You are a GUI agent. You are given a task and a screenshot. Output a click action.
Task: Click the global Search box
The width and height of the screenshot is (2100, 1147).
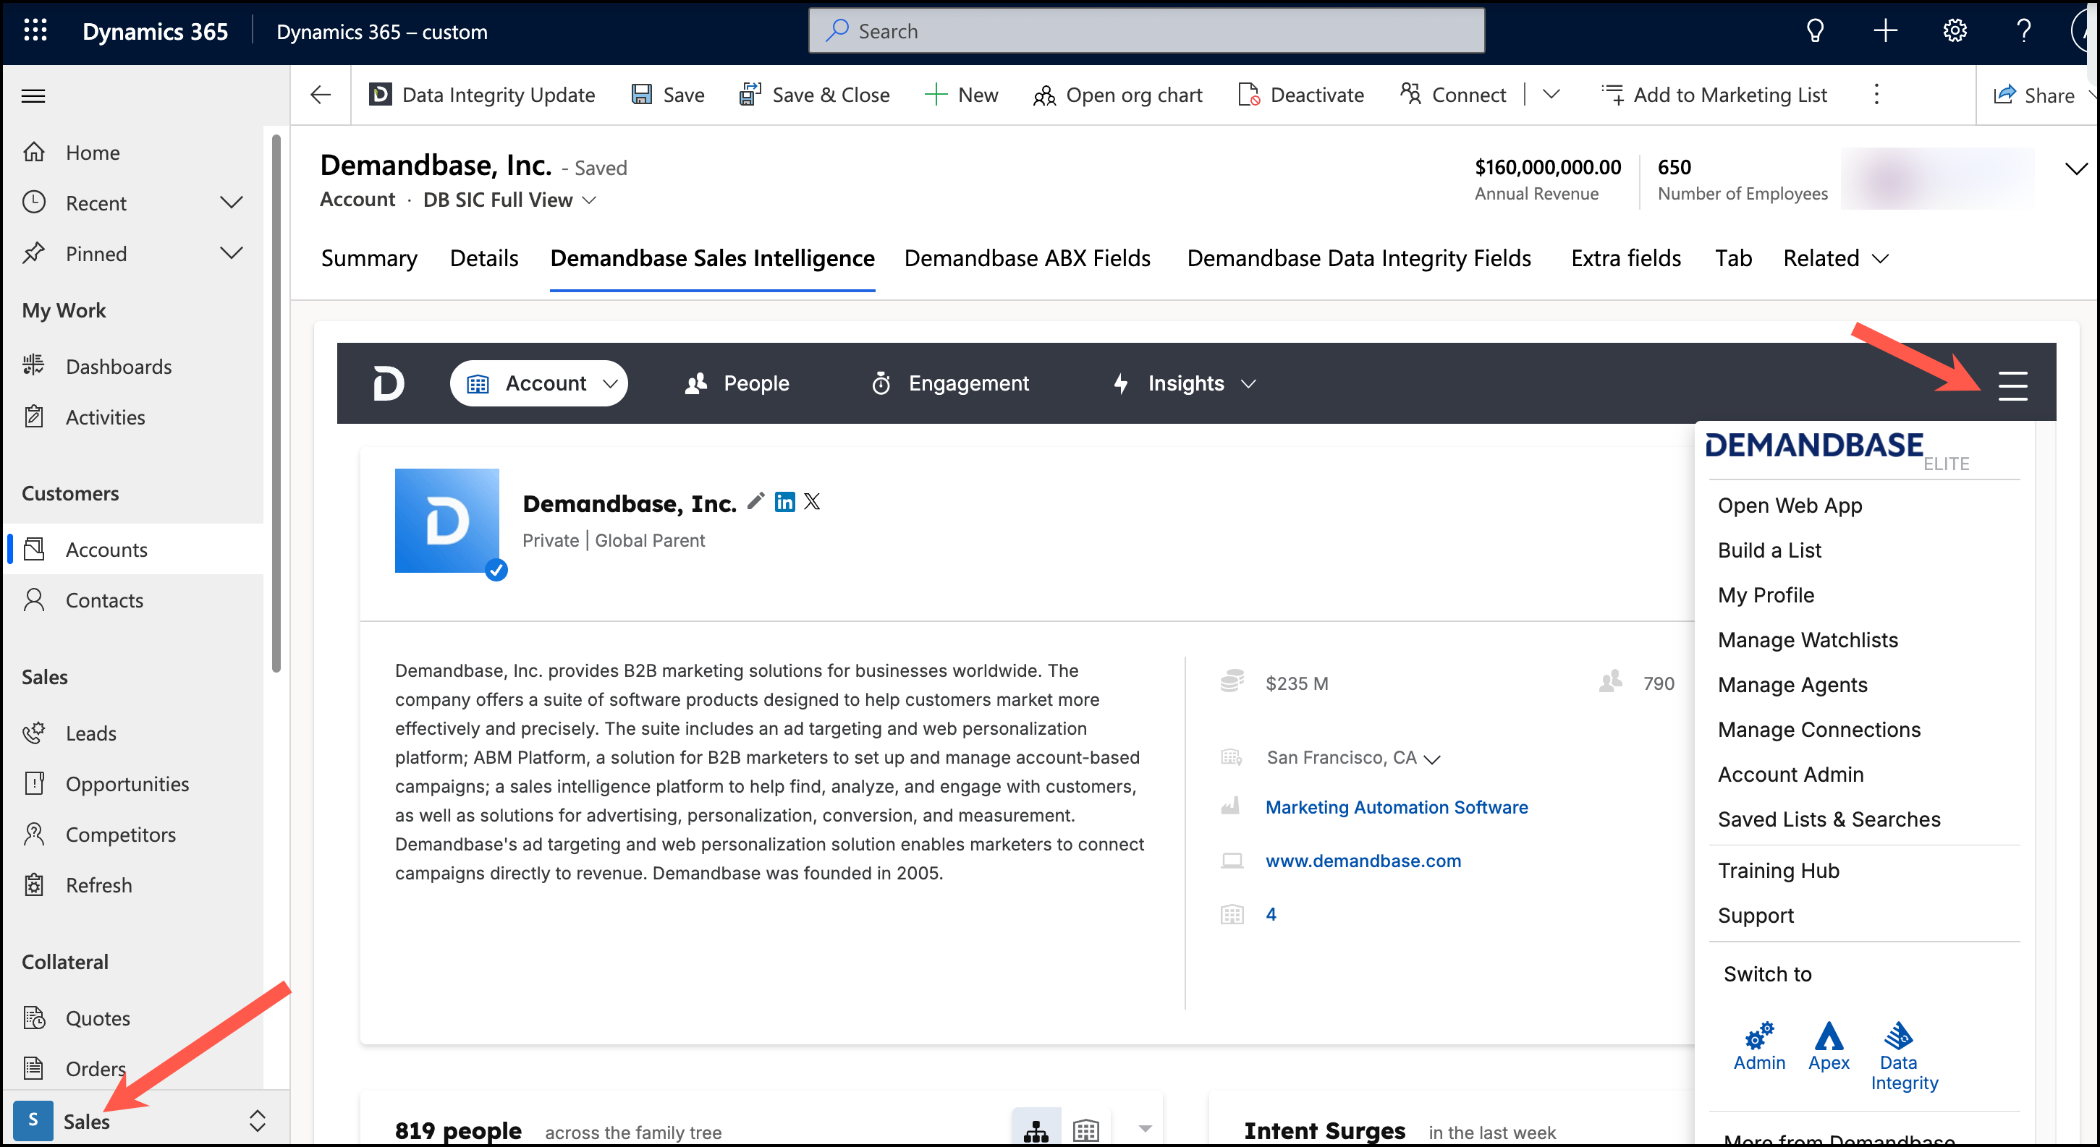click(x=1146, y=31)
